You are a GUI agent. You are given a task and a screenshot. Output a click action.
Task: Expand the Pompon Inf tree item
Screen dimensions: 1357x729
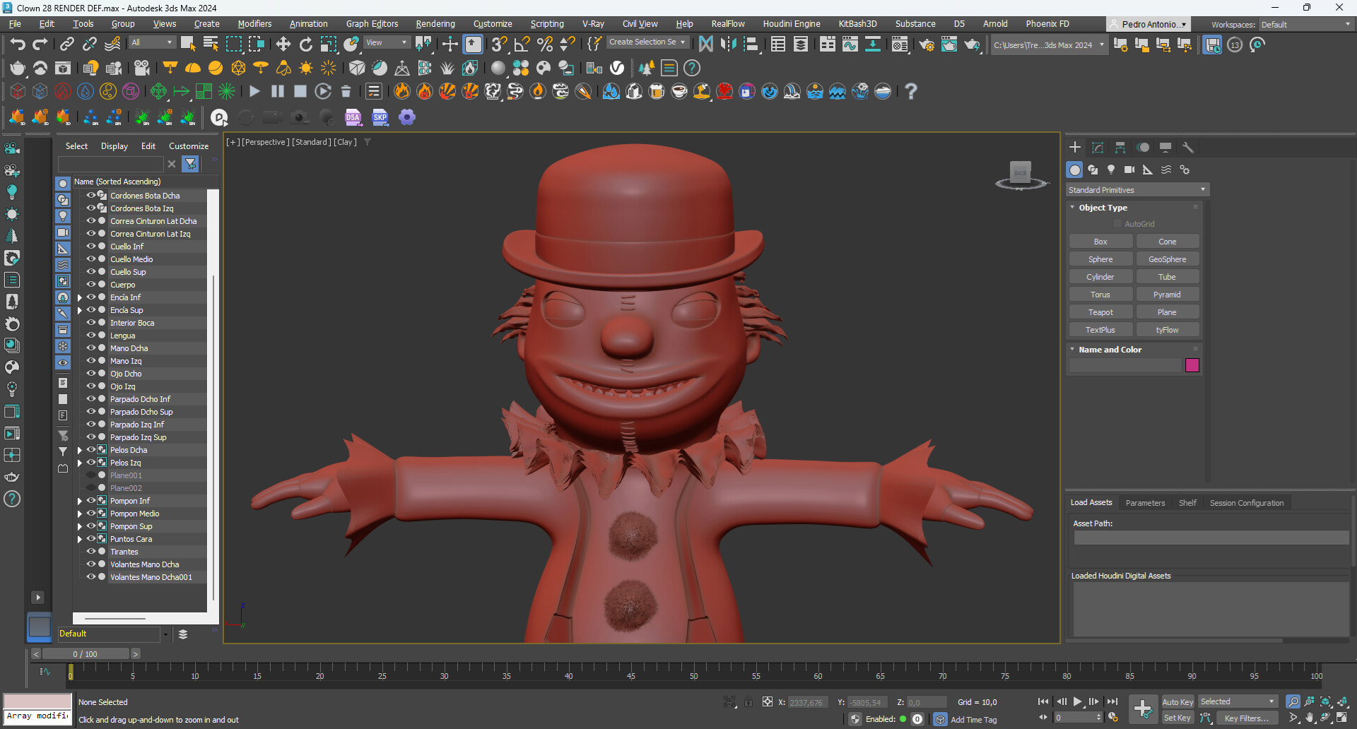coord(79,500)
